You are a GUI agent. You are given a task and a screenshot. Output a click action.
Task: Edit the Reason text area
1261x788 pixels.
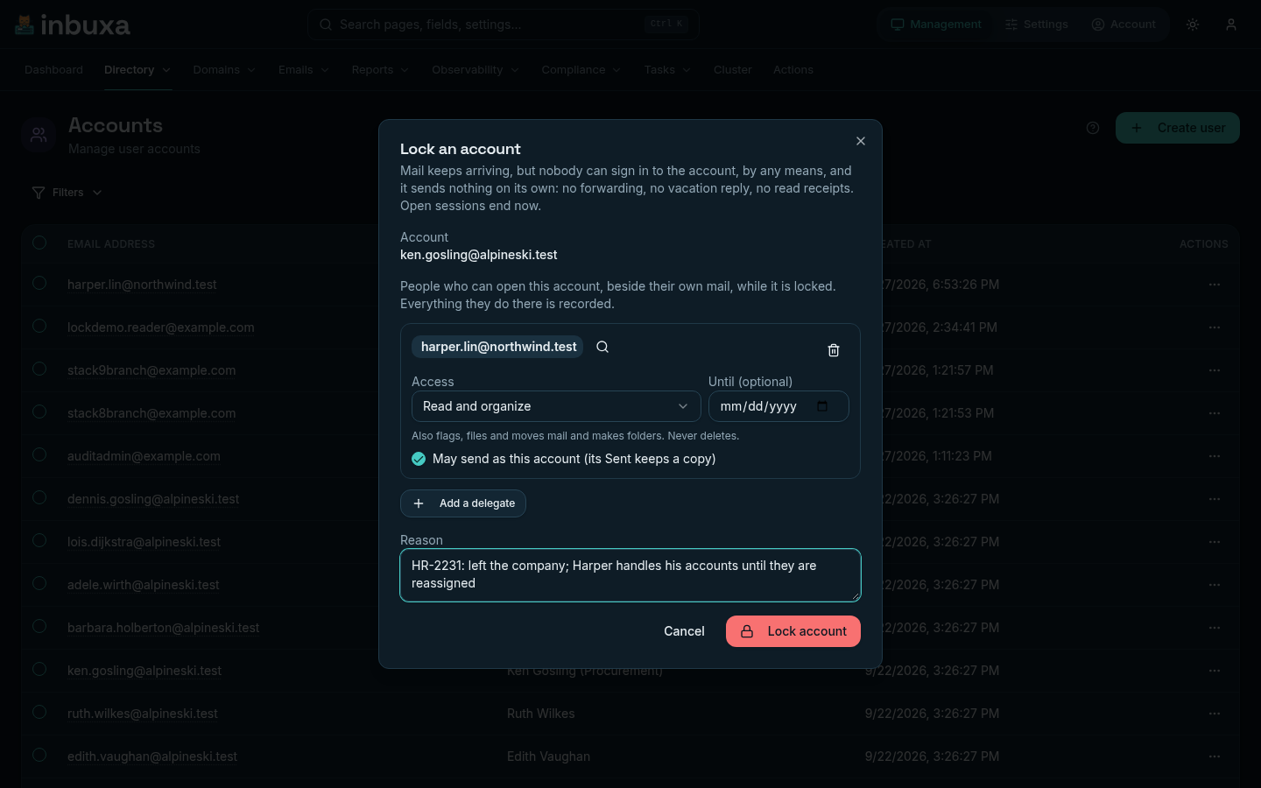[x=630, y=575]
